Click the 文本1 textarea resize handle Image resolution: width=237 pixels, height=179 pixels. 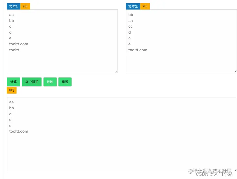pos(116,71)
